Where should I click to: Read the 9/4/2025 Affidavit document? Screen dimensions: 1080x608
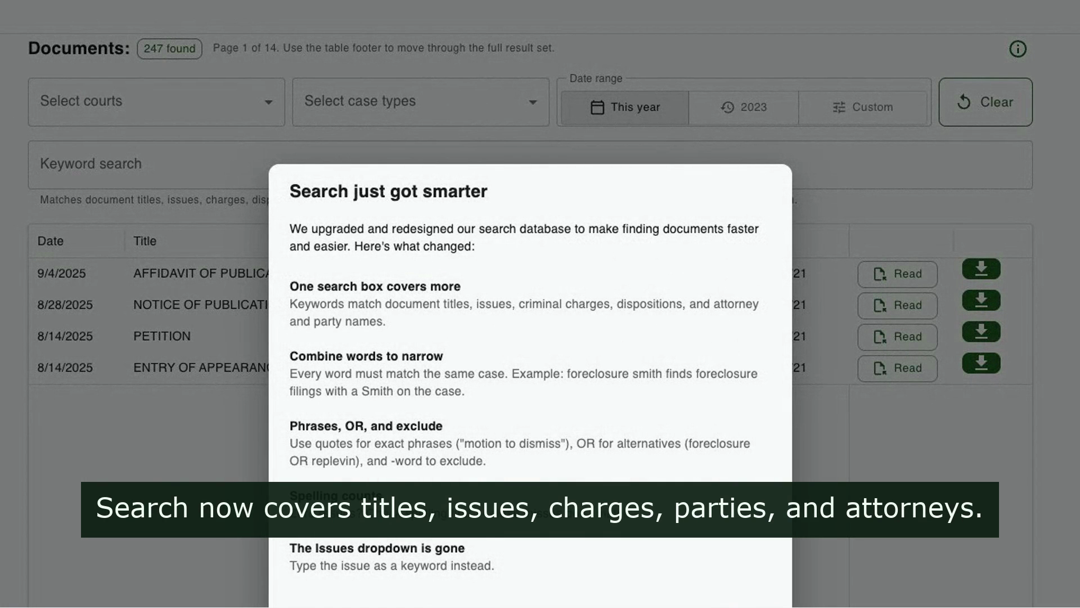pos(897,274)
